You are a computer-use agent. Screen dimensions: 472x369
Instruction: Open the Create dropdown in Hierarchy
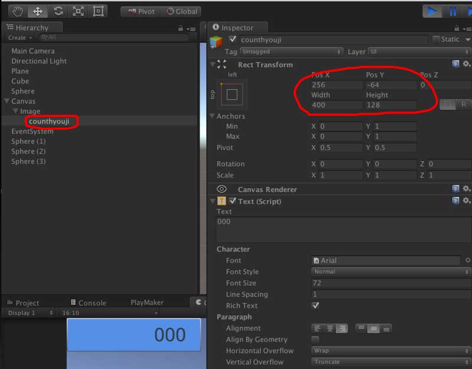tap(20, 38)
